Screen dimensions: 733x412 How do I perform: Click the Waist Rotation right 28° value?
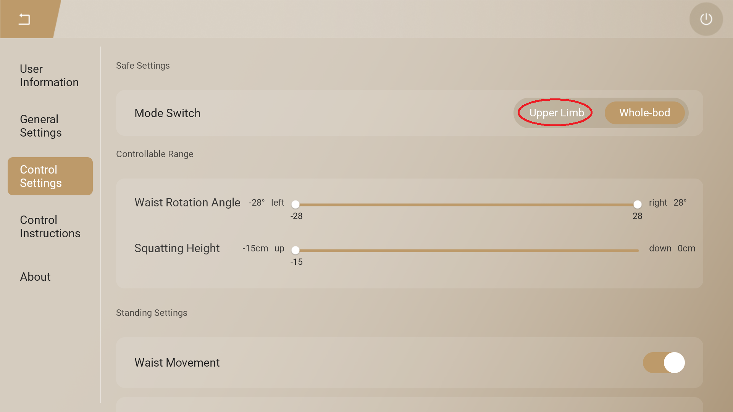pos(680,203)
